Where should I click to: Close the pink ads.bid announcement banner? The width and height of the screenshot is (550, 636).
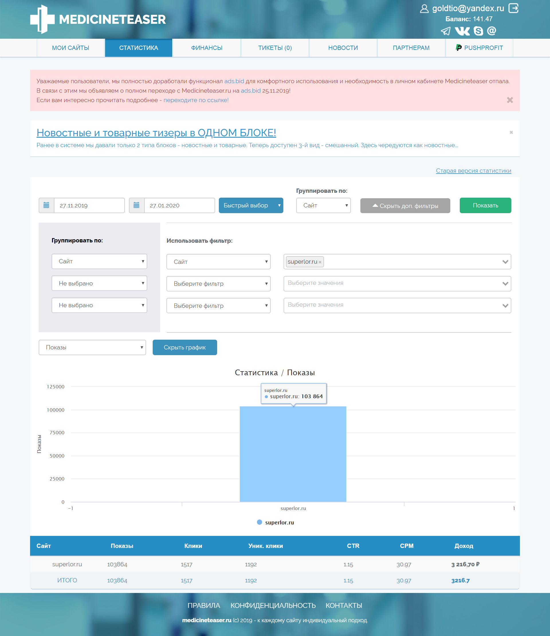pyautogui.click(x=510, y=100)
